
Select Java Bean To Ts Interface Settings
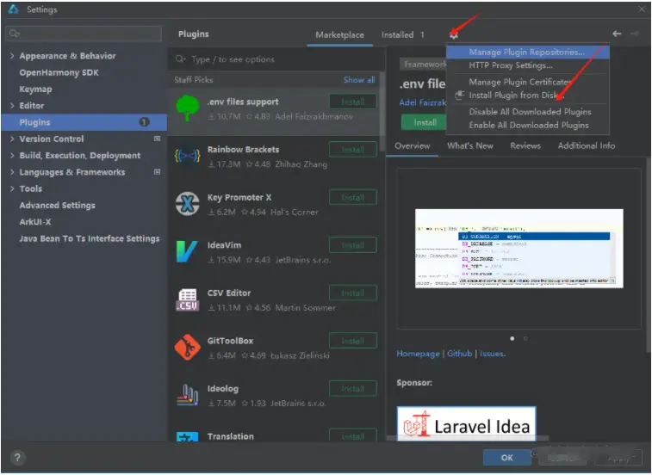click(89, 238)
